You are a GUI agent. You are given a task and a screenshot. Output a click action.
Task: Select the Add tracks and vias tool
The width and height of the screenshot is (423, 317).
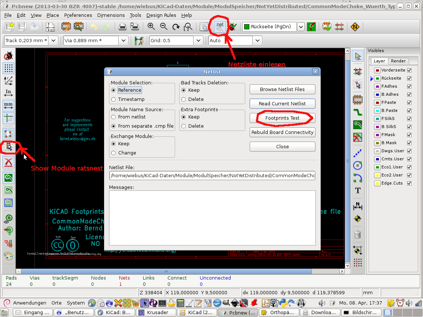[358, 112]
